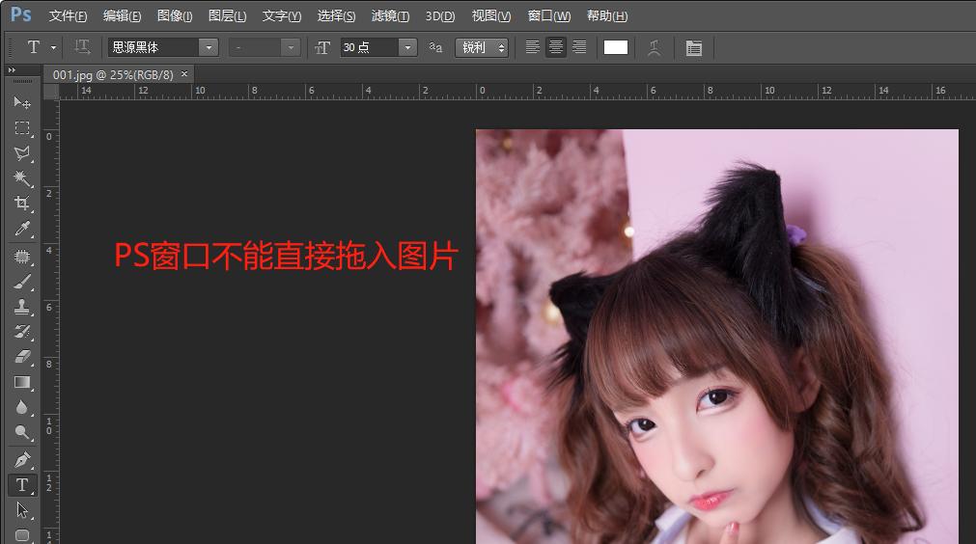Select the Eyedropper tool
976x544 pixels.
pyautogui.click(x=22, y=229)
